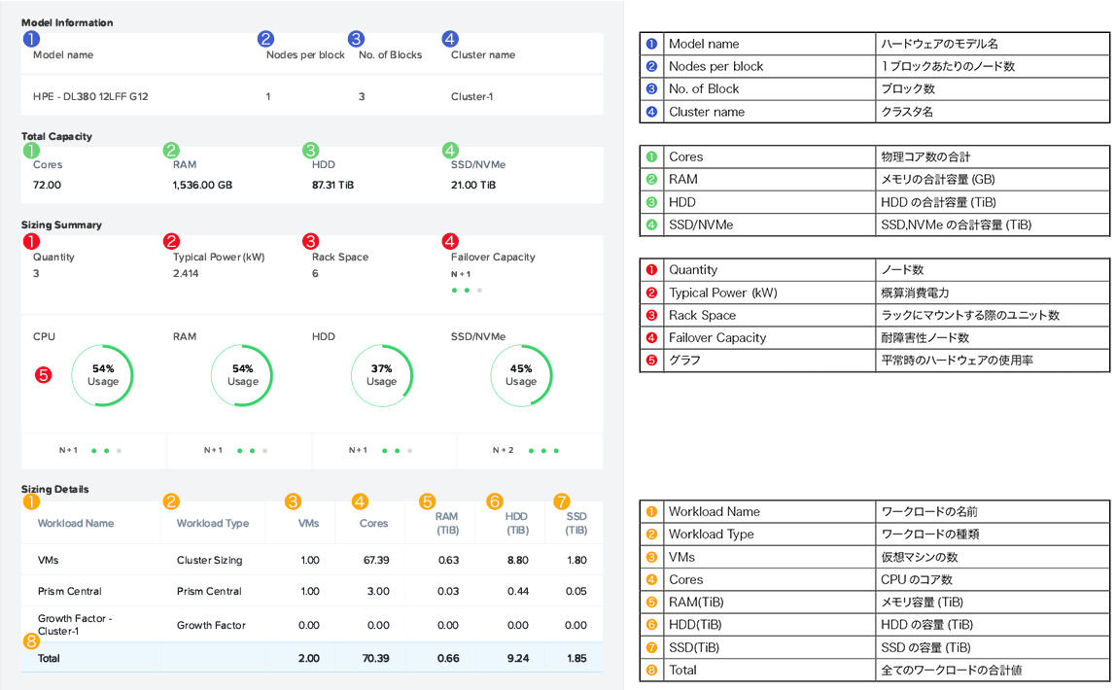Click orange badge 8 beside the Total row

tap(31, 641)
